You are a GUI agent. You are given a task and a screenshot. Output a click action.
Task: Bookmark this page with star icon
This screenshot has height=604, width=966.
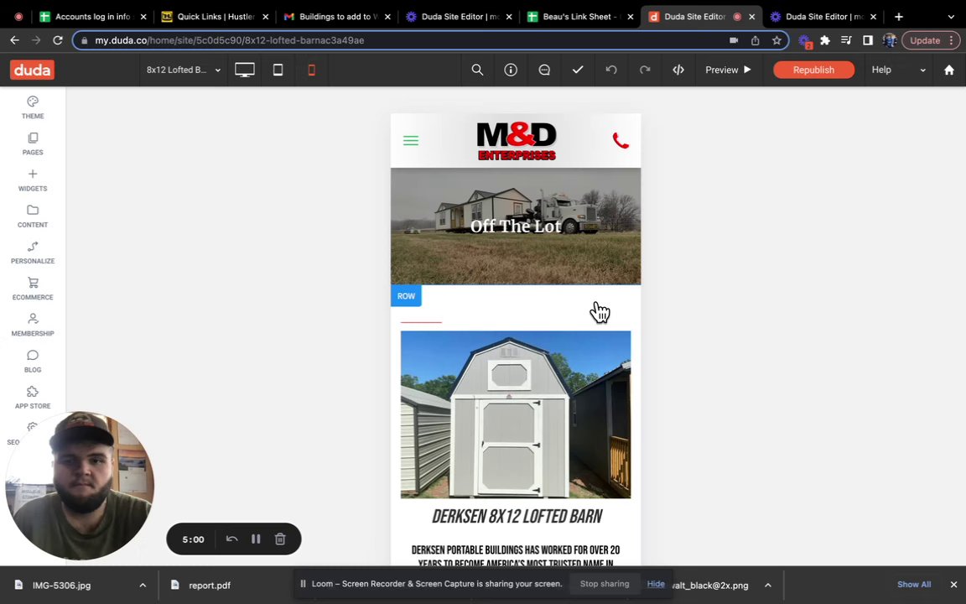point(776,40)
